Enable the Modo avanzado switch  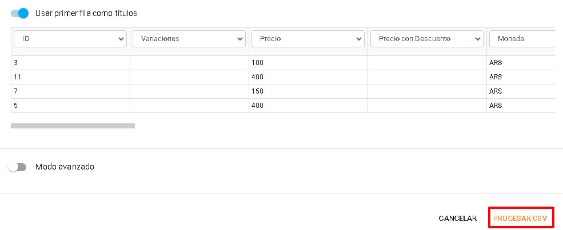tap(18, 167)
